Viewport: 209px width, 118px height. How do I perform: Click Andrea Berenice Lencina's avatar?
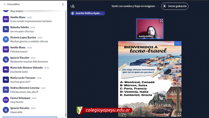pos(6,90)
